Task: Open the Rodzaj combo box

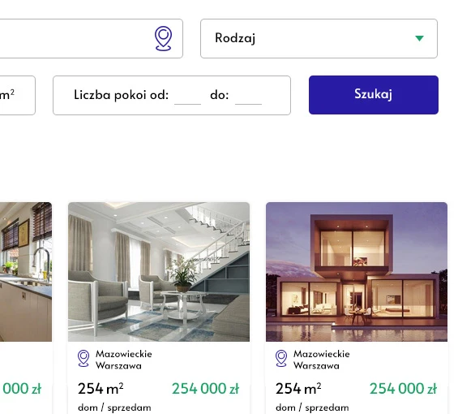Action: 319,39
